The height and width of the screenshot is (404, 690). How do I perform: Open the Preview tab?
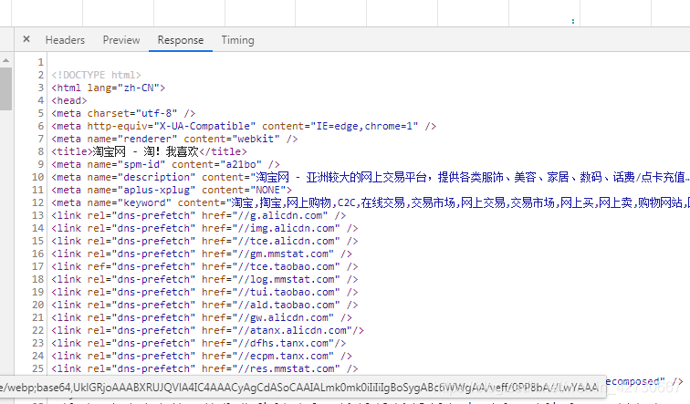click(121, 40)
